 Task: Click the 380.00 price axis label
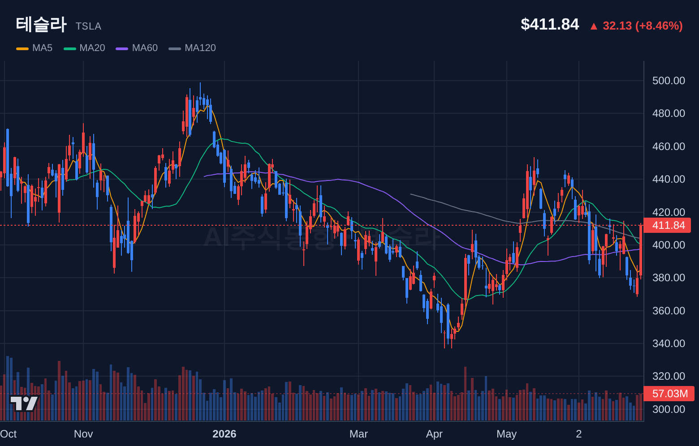point(669,278)
